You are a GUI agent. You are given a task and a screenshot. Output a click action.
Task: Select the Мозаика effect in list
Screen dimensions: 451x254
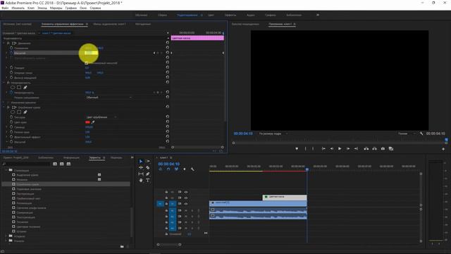click(x=22, y=180)
